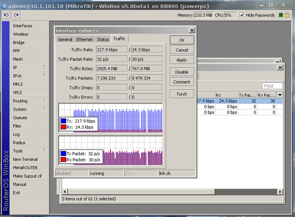The width and height of the screenshot is (295, 217).
Task: Switch to the Status tab
Action: coord(103,40)
